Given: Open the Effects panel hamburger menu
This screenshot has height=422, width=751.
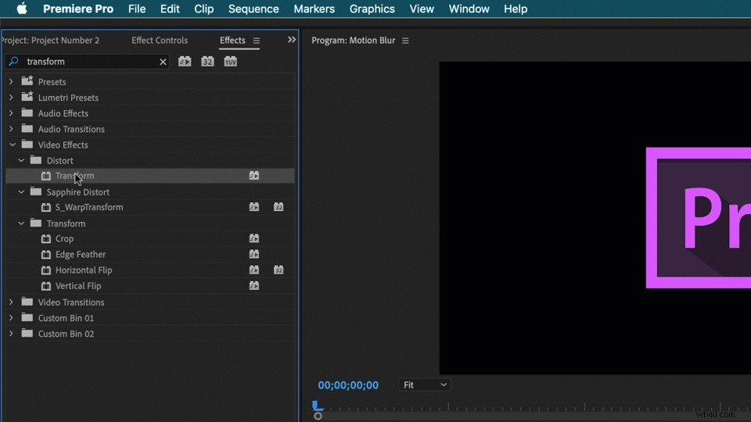Looking at the screenshot, I should (257, 41).
